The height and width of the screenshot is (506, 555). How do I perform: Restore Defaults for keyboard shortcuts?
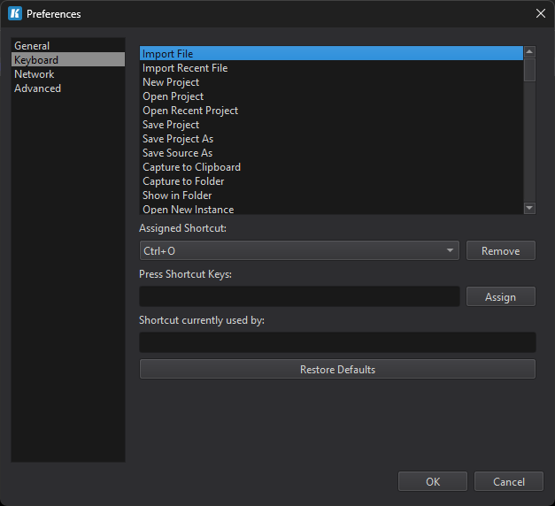pyautogui.click(x=337, y=370)
